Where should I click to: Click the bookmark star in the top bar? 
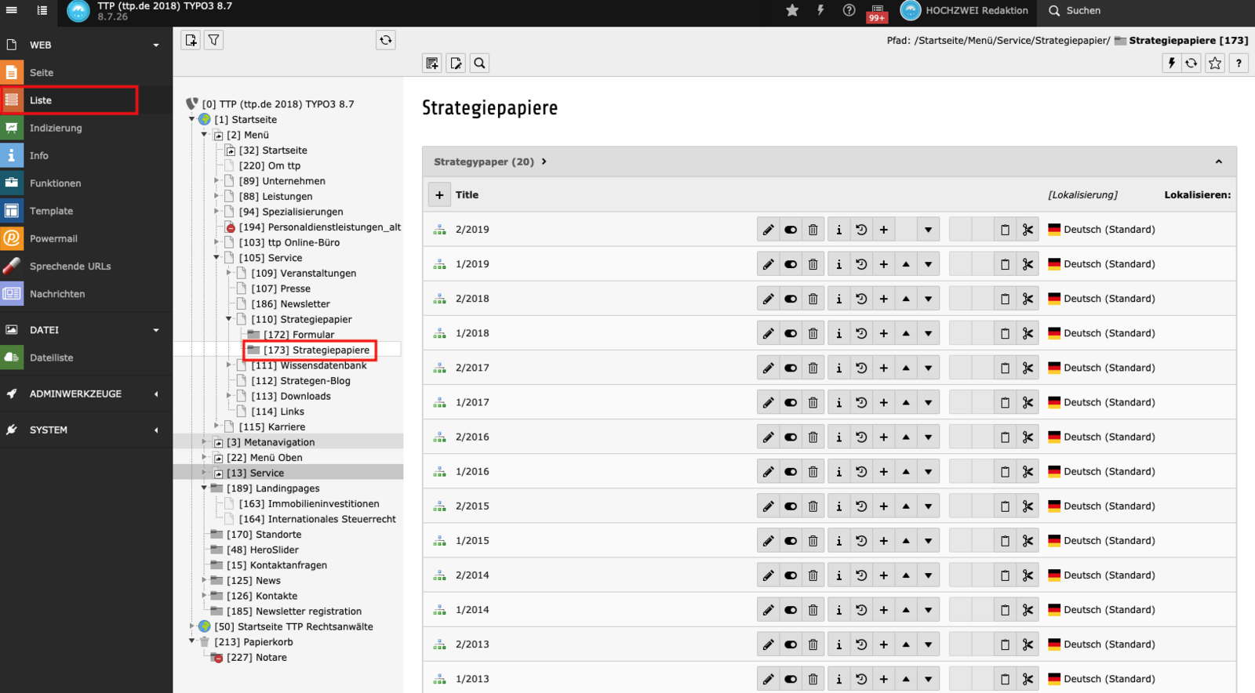792,10
